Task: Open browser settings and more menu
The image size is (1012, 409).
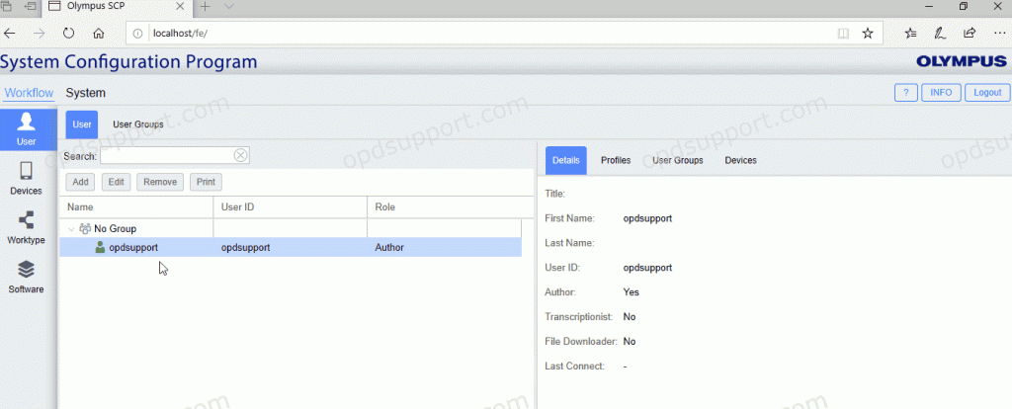Action: [x=999, y=33]
